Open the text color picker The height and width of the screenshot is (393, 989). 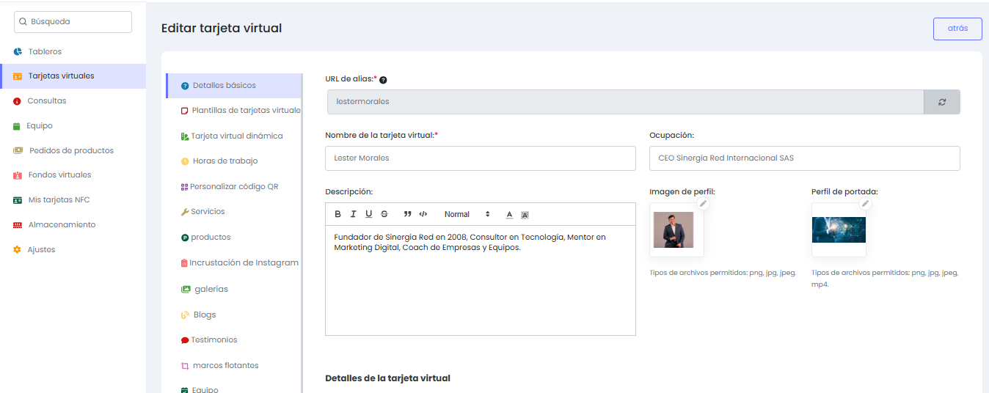tap(509, 214)
